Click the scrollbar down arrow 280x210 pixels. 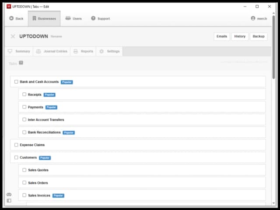[x=273, y=203]
